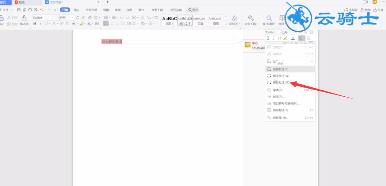Open the 文件 menu dropdown

coord(7,10)
